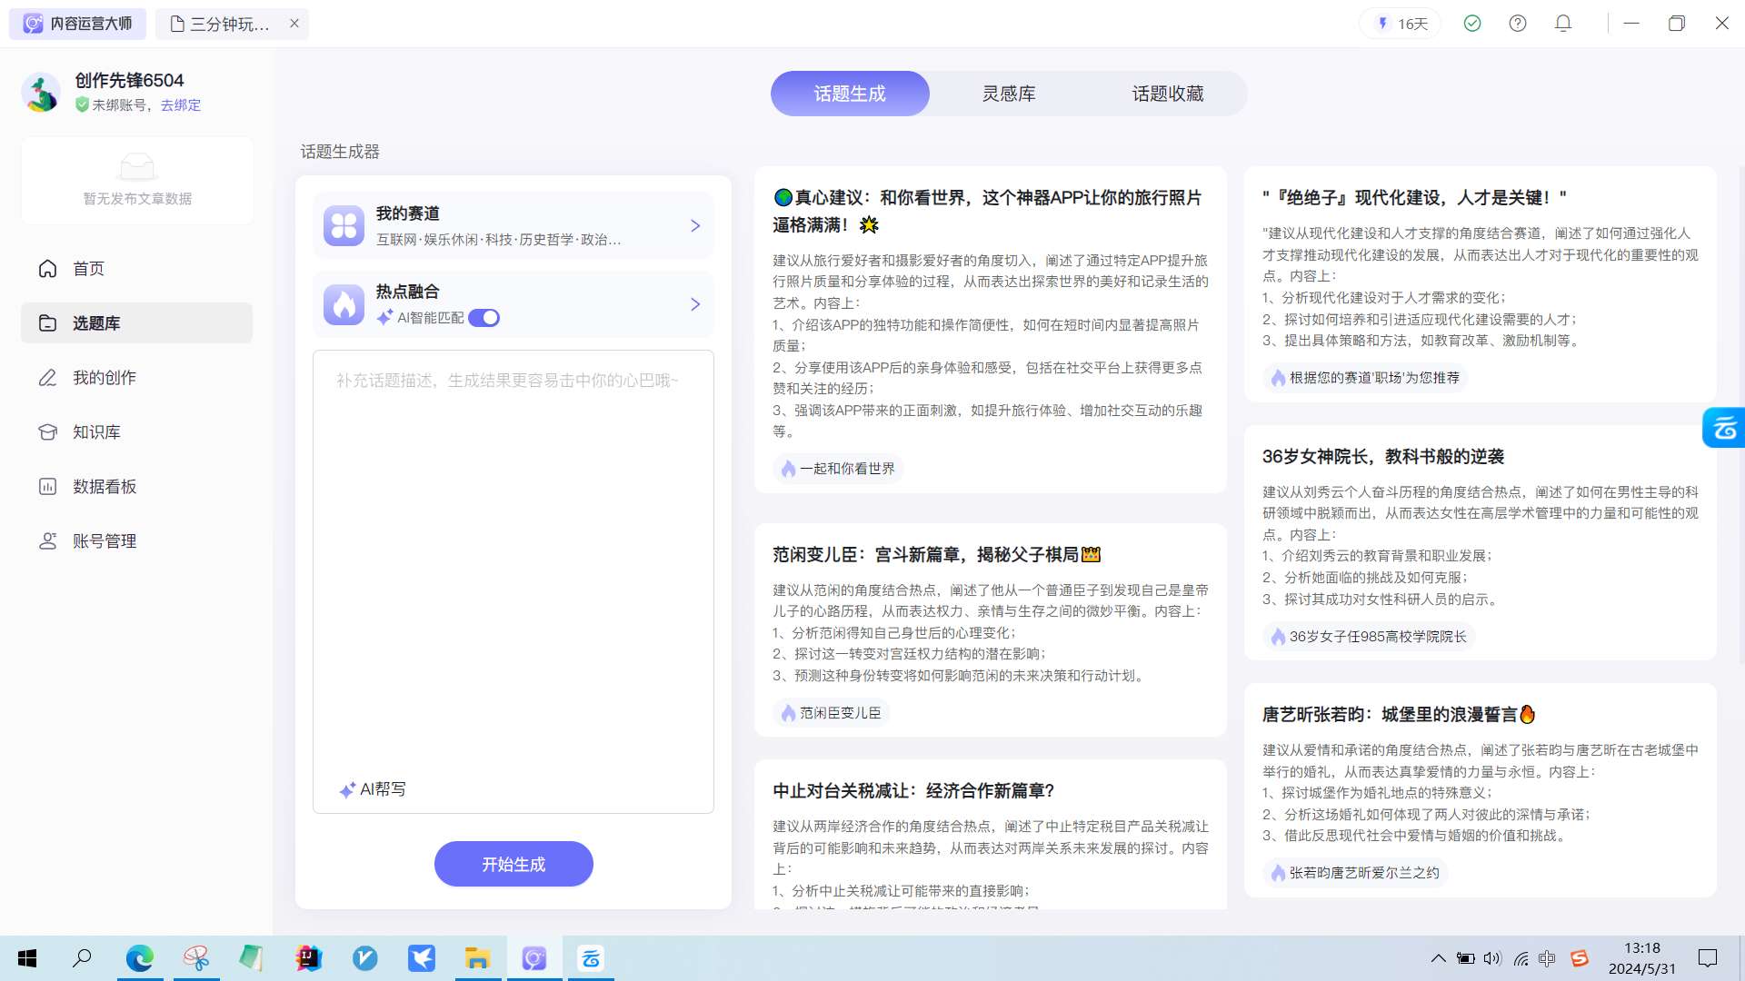
Task: Open 数据看板 in the sidebar
Action: (105, 486)
